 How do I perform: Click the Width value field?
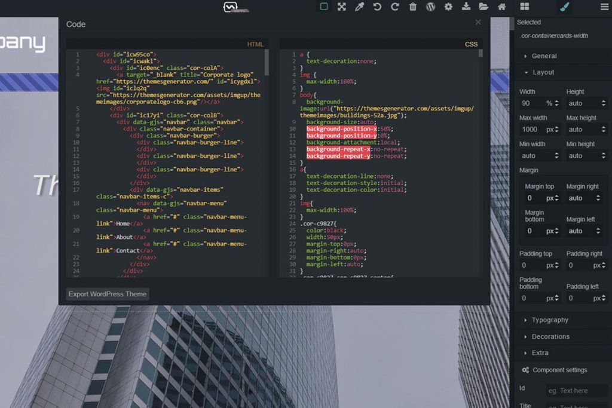point(531,103)
